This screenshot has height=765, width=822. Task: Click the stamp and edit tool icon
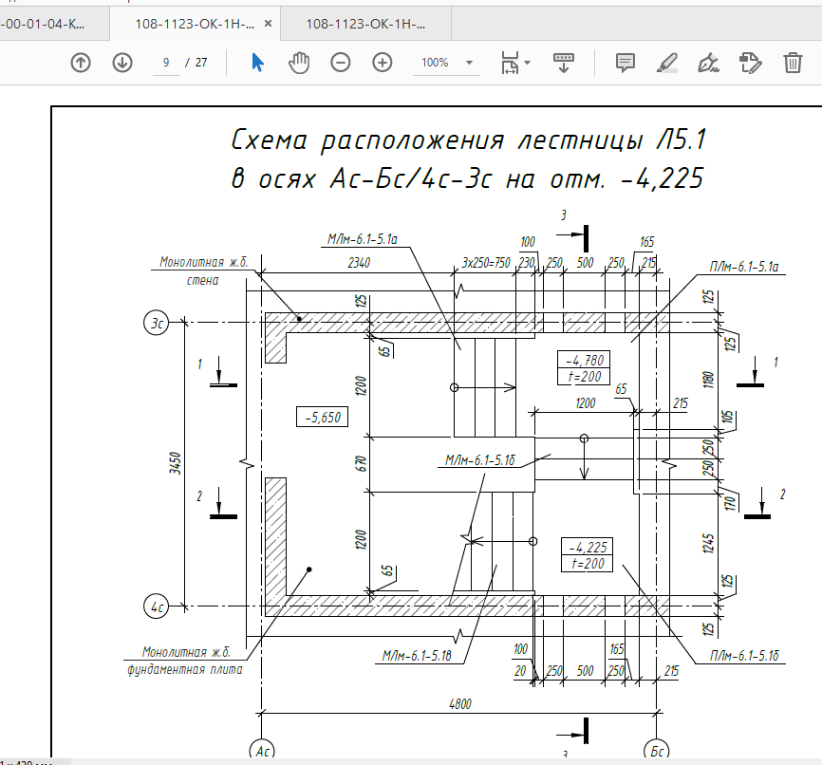point(750,63)
